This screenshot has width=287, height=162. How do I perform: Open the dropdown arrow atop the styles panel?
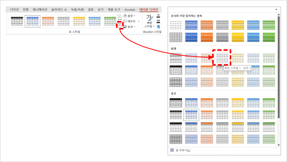[276, 10]
